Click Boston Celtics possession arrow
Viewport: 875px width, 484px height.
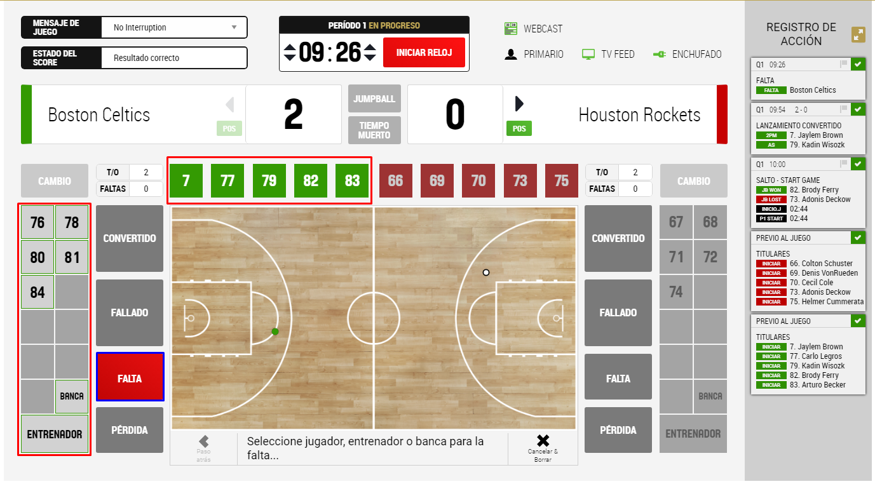(230, 104)
